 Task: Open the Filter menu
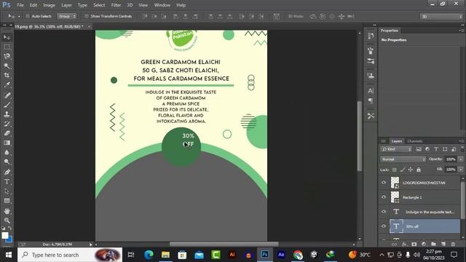point(116,5)
